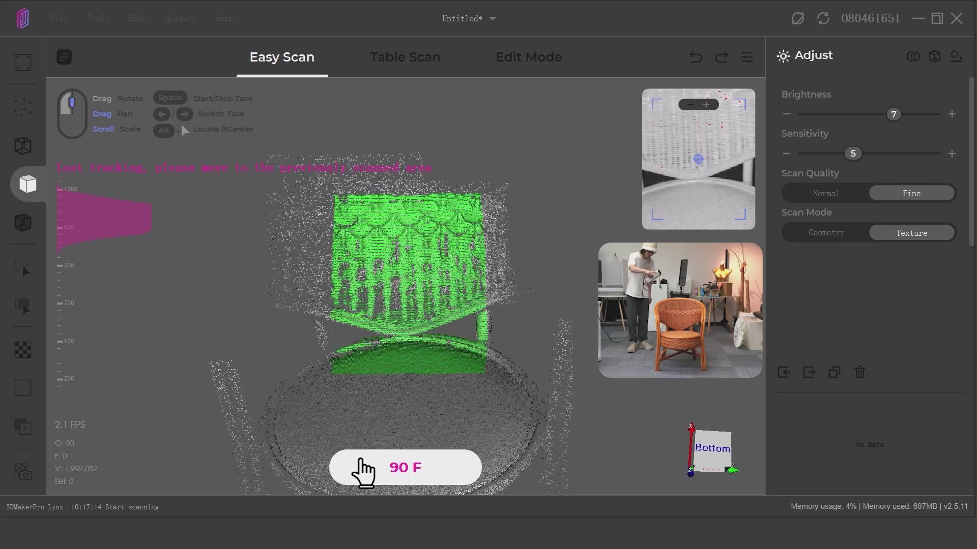Open the Edit Mode tab

click(x=528, y=57)
